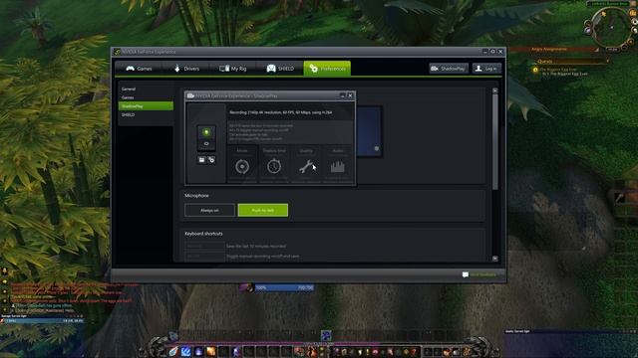Image resolution: width=638 pixels, height=358 pixels.
Task: Click shortcut field for saving last minutes
Action: [x=204, y=246]
